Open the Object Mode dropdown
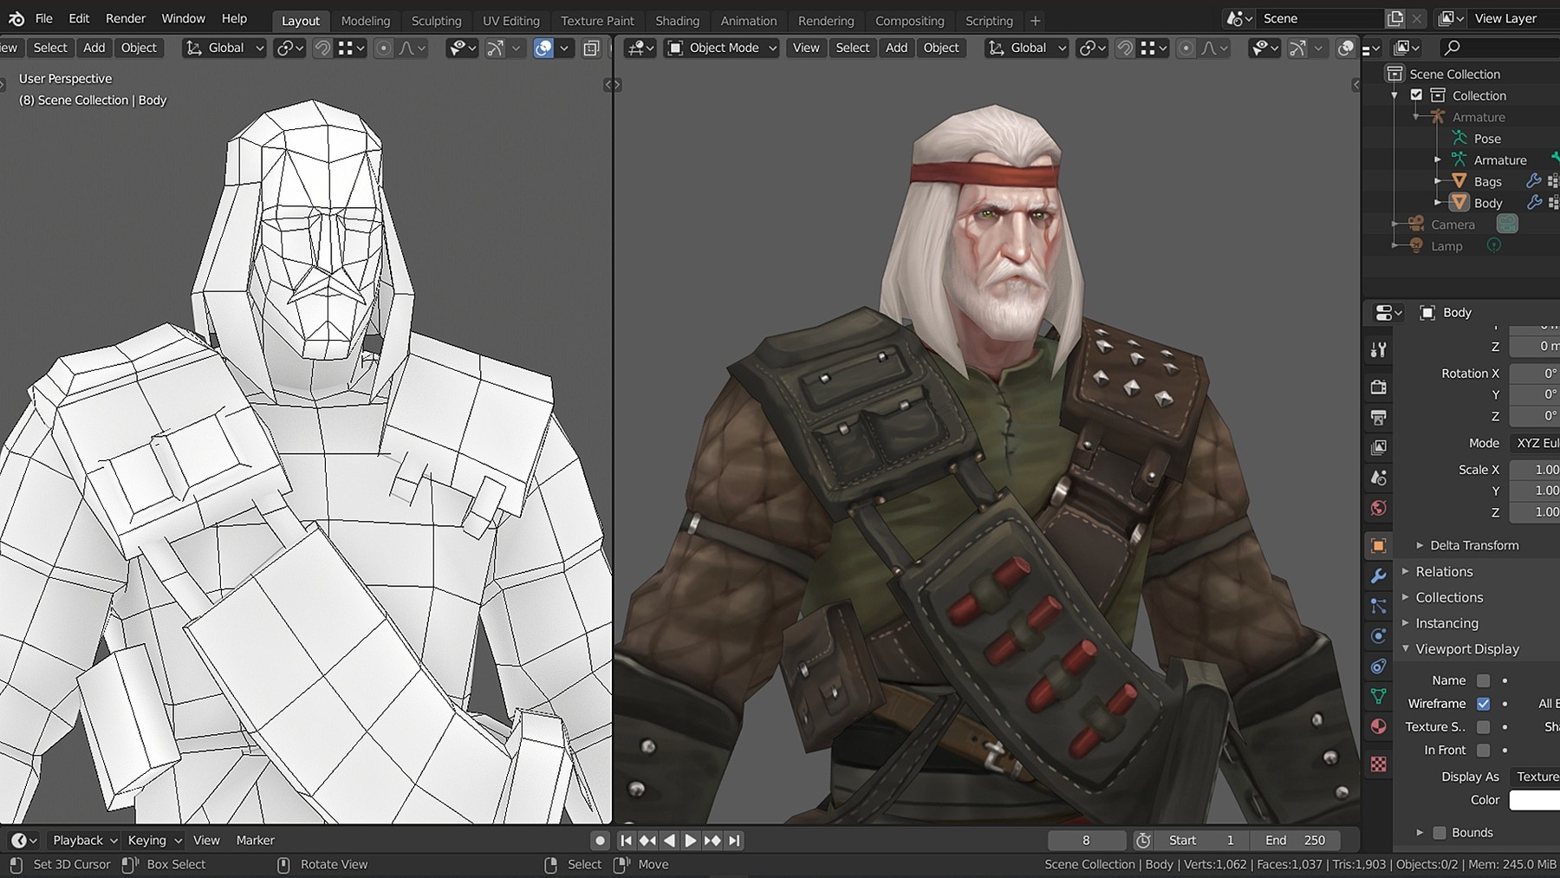Viewport: 1560px width, 878px height. tap(720, 48)
